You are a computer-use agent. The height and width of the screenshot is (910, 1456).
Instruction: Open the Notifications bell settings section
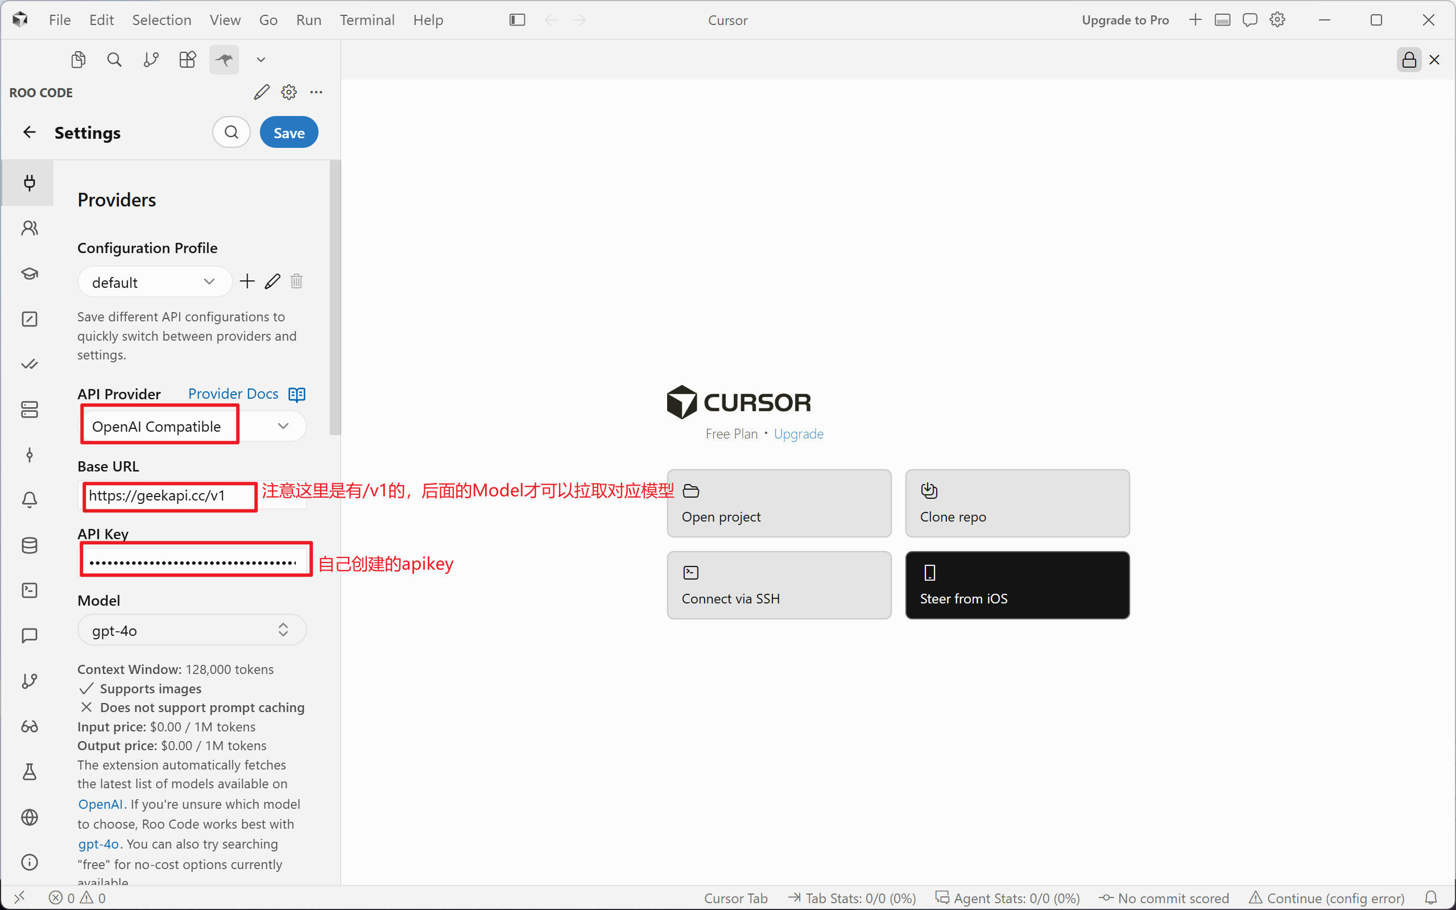point(30,499)
